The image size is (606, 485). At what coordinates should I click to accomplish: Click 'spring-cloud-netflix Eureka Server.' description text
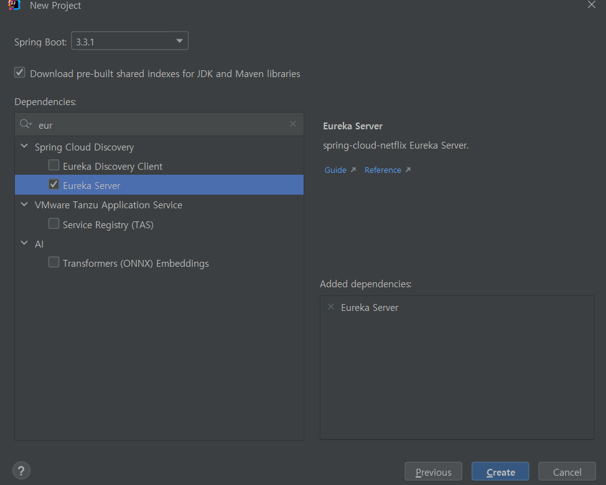396,145
